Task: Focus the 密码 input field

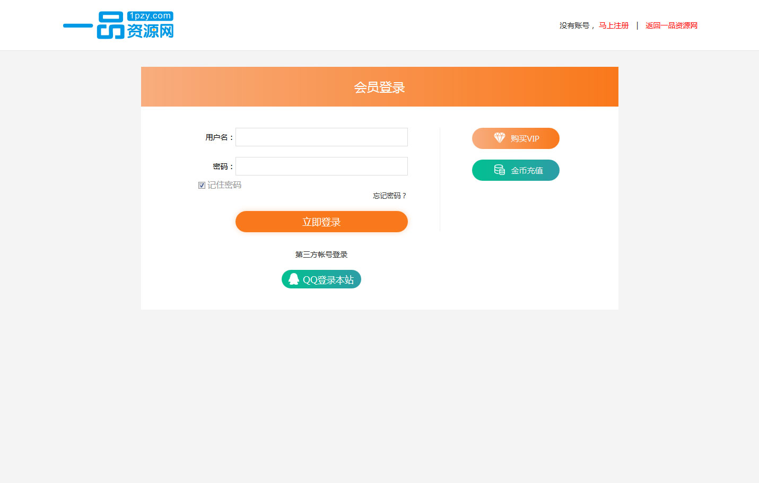Action: [x=321, y=166]
